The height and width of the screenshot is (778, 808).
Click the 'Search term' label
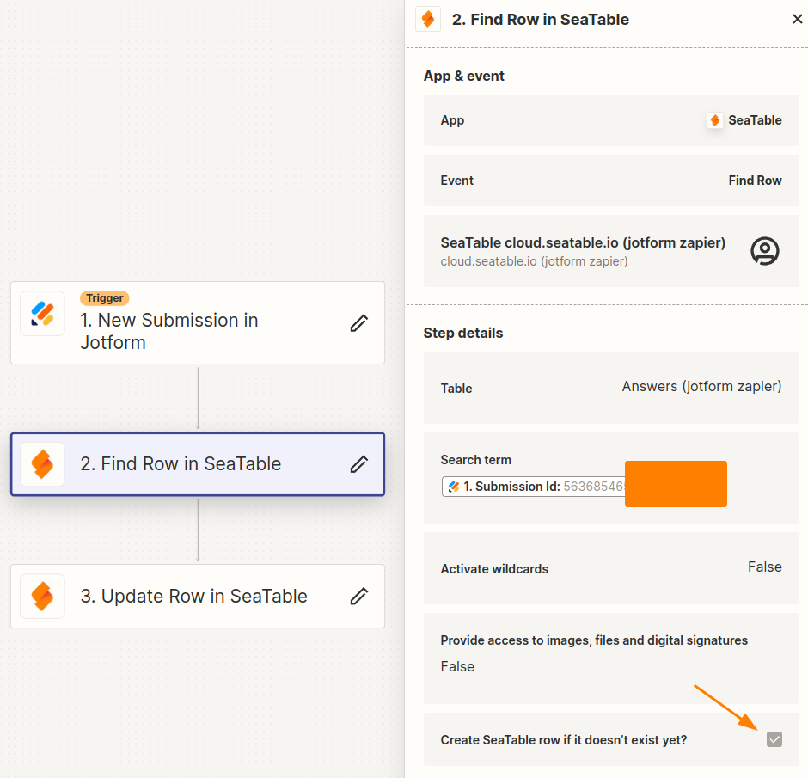[x=475, y=460]
